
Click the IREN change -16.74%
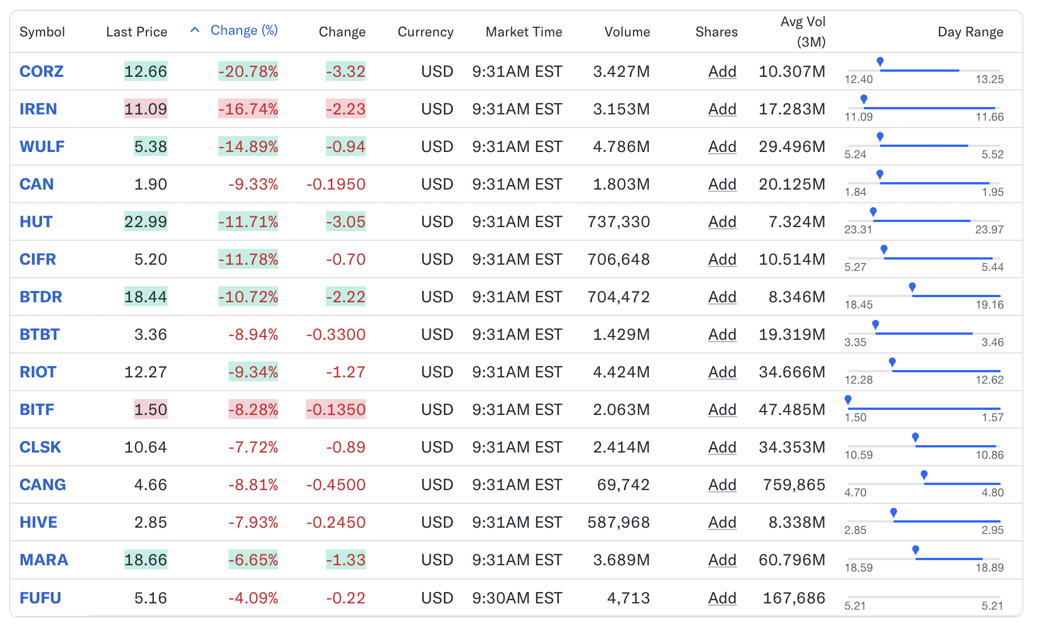pyautogui.click(x=248, y=109)
